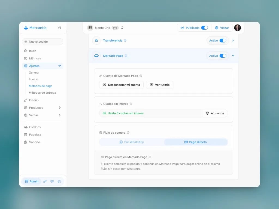Screen dimensions: 279x209
Task: Expand the Productos section arrow
Action: coord(60,108)
